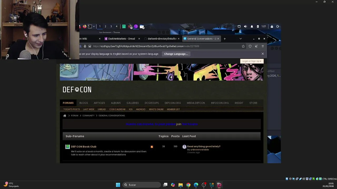
Task: Click the unknownvariable user avatar
Action: tap(184, 147)
